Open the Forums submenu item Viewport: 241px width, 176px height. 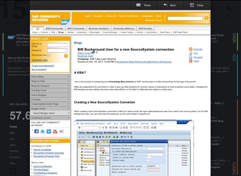(x=44, y=32)
